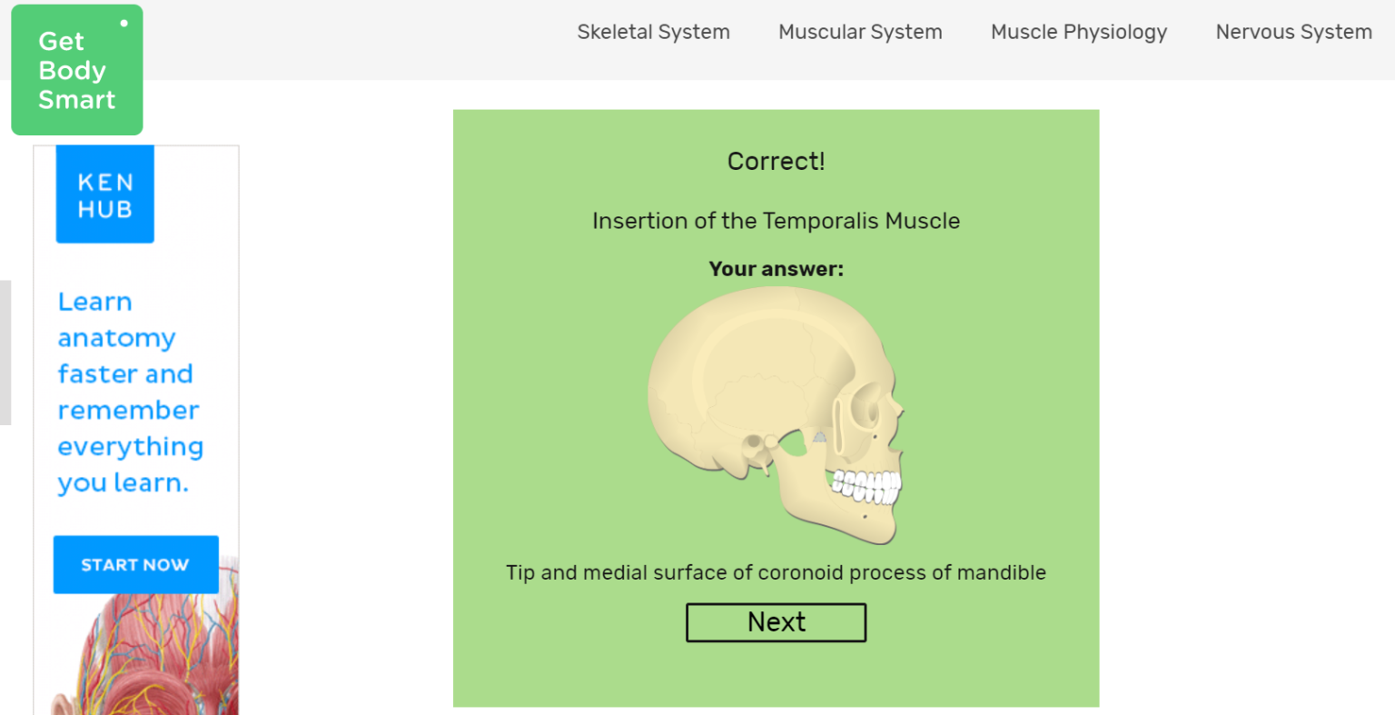Open the Muscle Physiology menu
The width and height of the screenshot is (1395, 715).
(1078, 32)
